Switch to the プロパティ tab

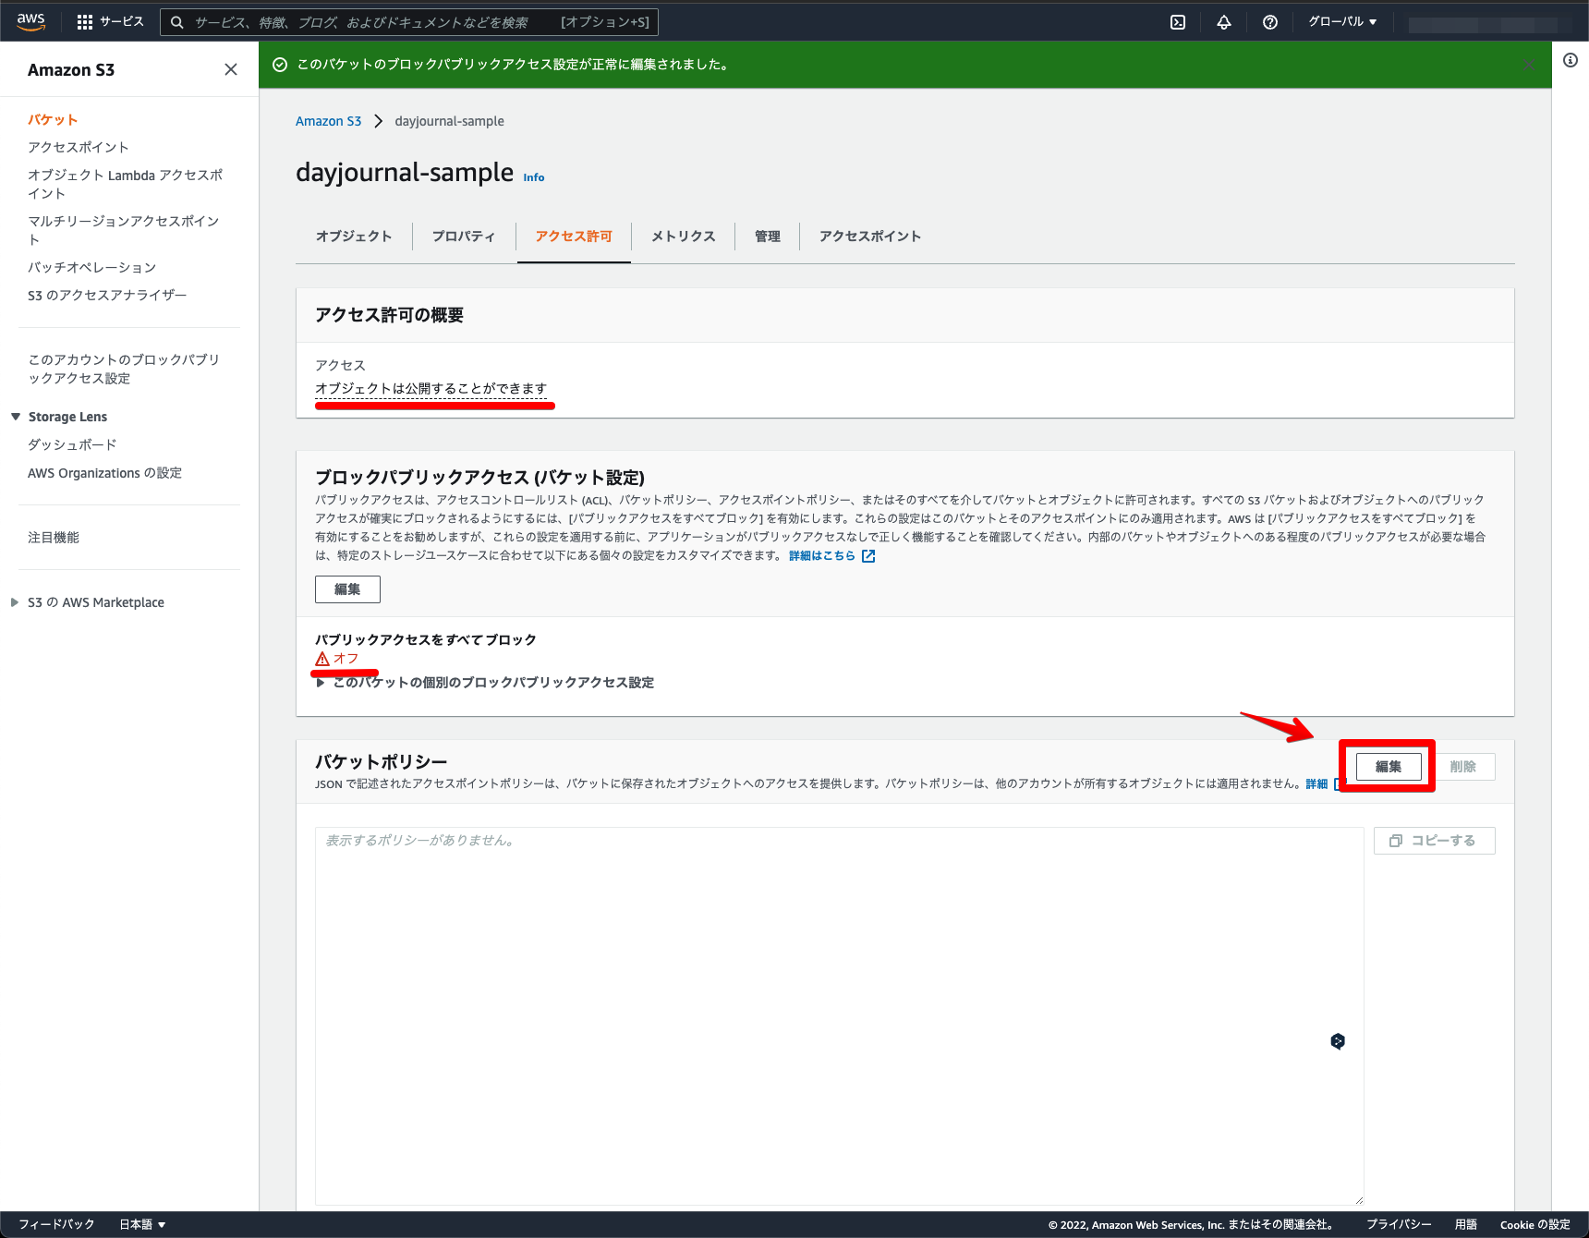coord(464,237)
